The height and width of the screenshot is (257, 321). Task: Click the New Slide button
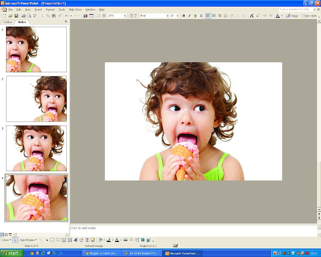click(309, 16)
